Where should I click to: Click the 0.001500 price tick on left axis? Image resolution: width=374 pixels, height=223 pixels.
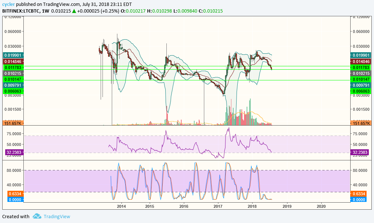click(13, 109)
